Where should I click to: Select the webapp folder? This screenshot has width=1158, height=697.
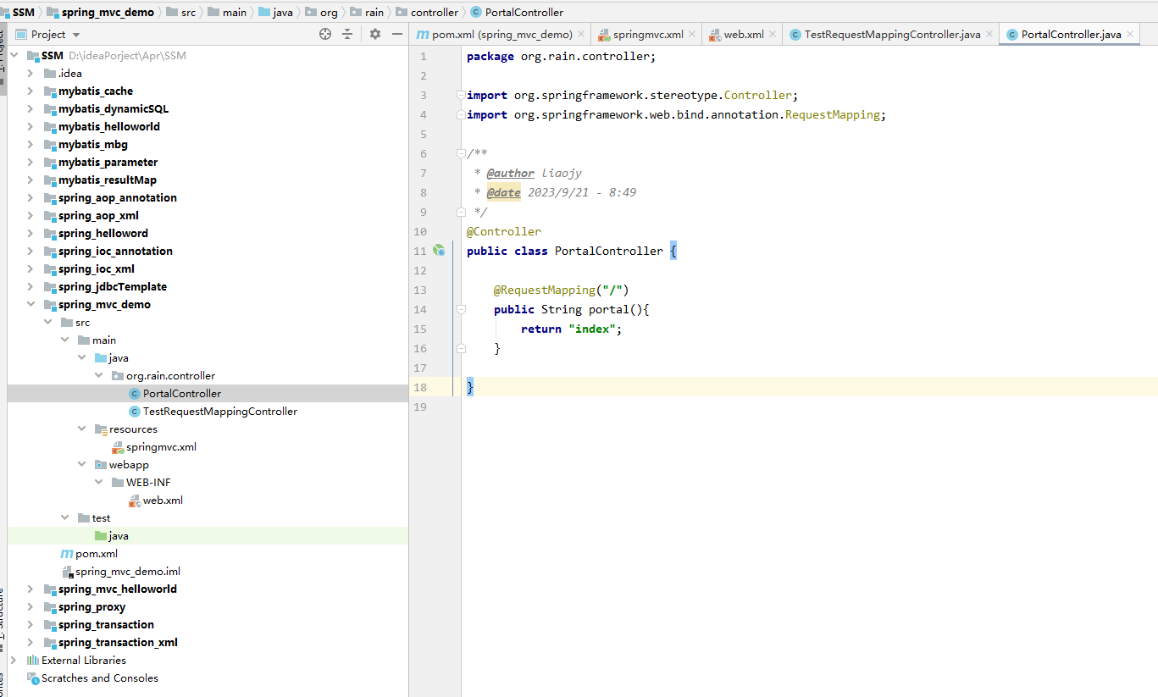[x=129, y=464]
